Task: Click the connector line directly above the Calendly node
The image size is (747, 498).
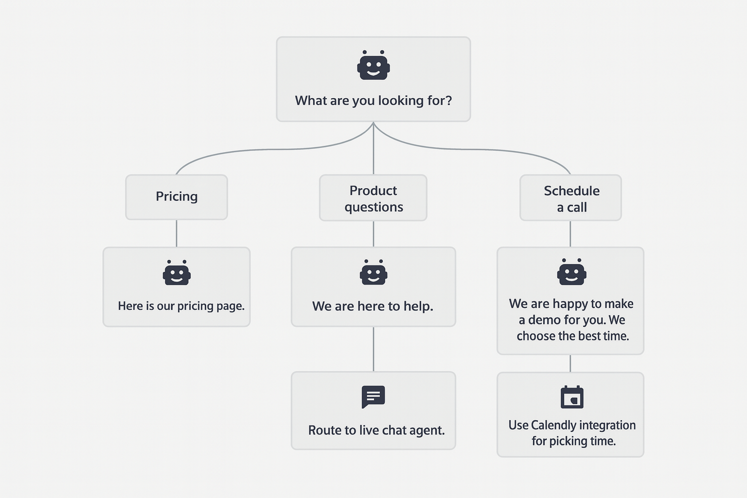Action: point(570,363)
